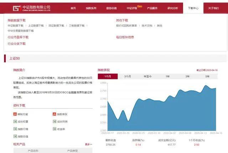Viewport: 228px width, 153px height.
Task: Switch chart to the 3年 tab
Action: tap(187, 76)
